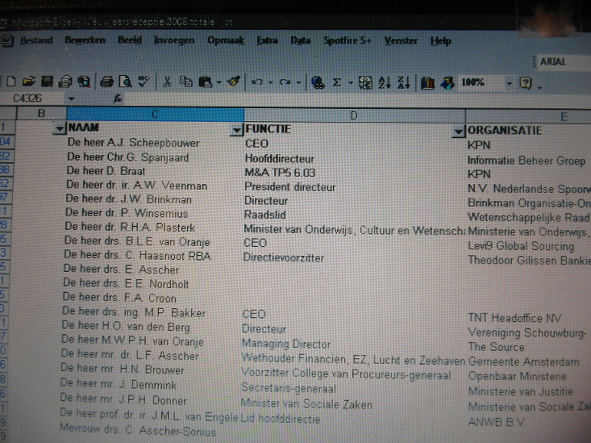
Task: Save the workbook with the diskette icon
Action: pos(47,81)
